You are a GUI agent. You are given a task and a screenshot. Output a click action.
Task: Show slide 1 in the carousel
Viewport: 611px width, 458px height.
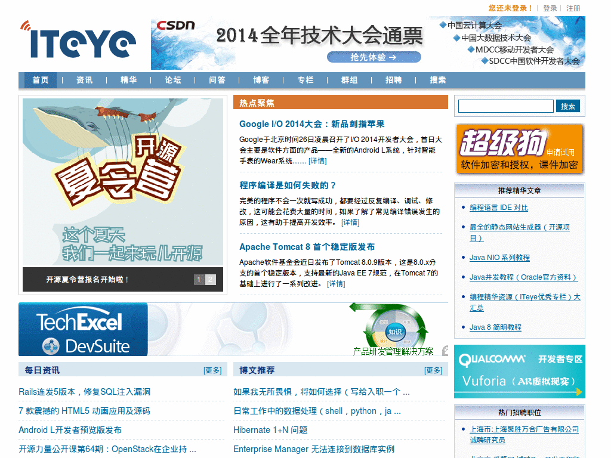(x=199, y=279)
